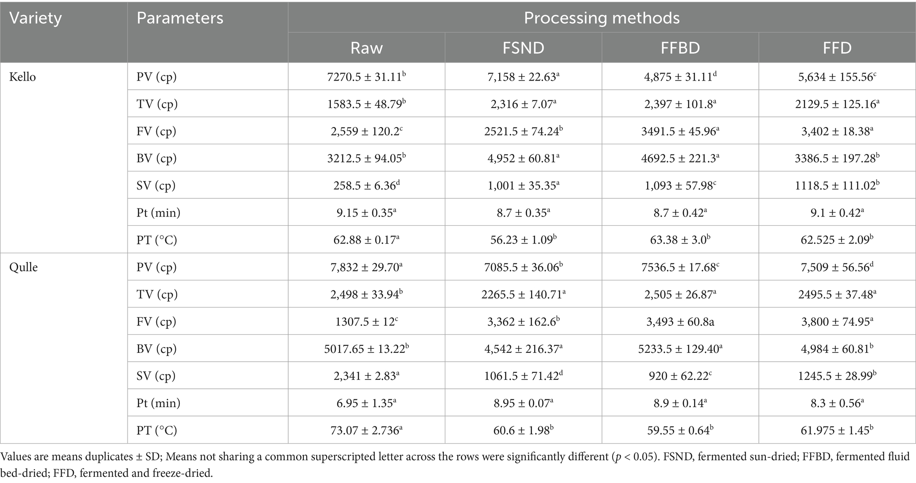
Task: Click Kello SV (cp) parameter cell
Action: 156,185
